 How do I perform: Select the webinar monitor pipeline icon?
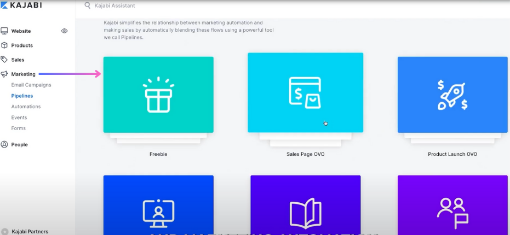click(x=158, y=214)
